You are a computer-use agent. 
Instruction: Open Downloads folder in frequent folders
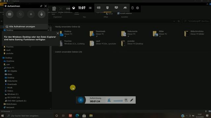[x=98, y=33]
